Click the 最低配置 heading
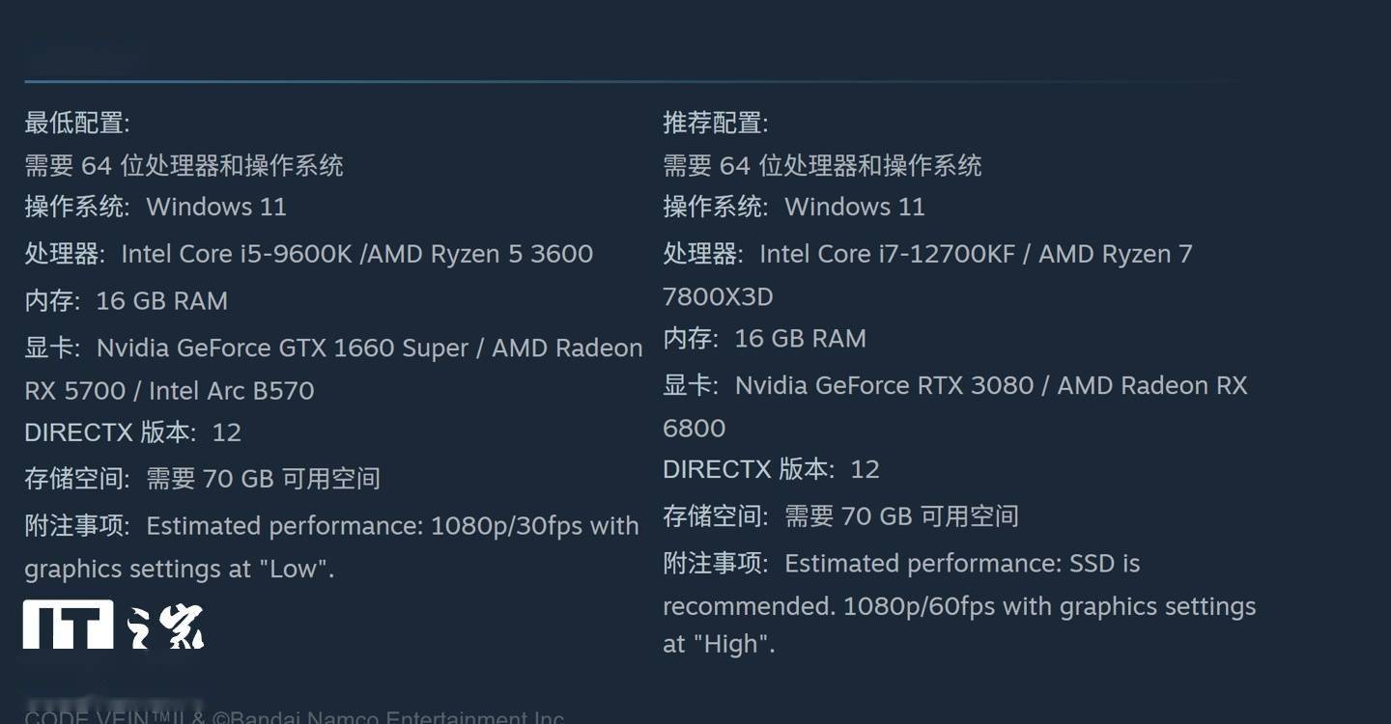Viewport: 1391px width, 724px height. tap(77, 123)
